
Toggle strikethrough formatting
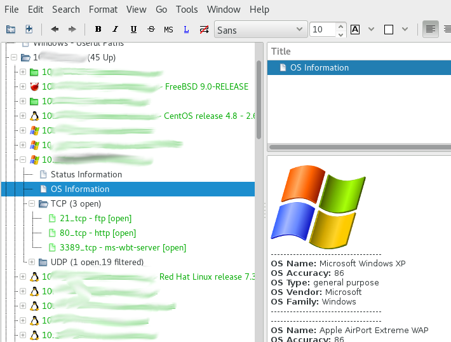pos(151,29)
